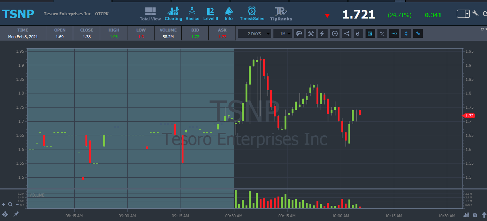The image size is (487, 221).
Task: Enable the crosshair target tool
Action: [5, 214]
